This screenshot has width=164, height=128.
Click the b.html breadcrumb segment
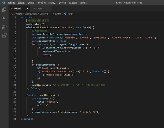coord(58,14)
